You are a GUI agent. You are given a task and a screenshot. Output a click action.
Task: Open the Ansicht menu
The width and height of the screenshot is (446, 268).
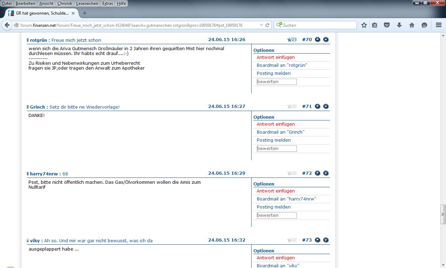(46, 3)
